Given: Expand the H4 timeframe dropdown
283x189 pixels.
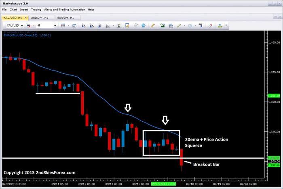Looking at the screenshot, I should click(55, 26).
